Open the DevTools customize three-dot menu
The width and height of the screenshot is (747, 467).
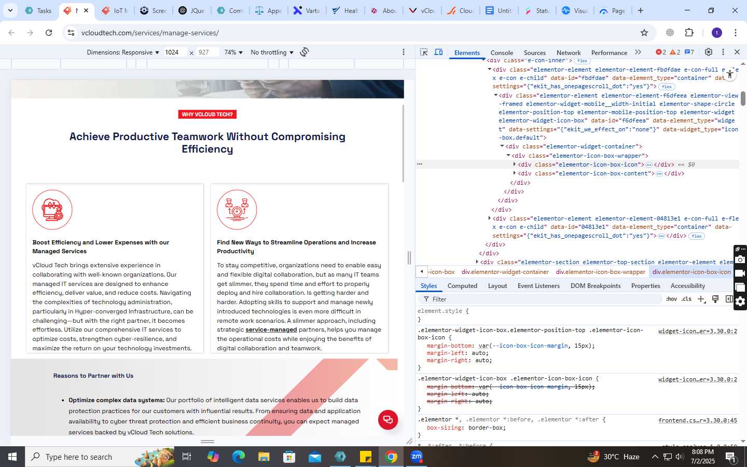click(x=723, y=52)
